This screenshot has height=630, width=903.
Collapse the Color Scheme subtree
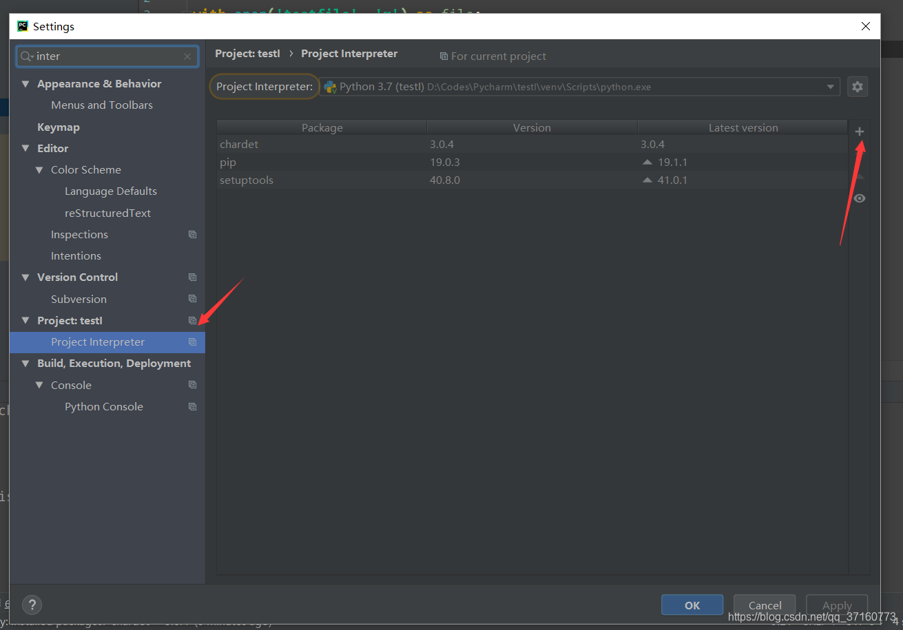[39, 169]
